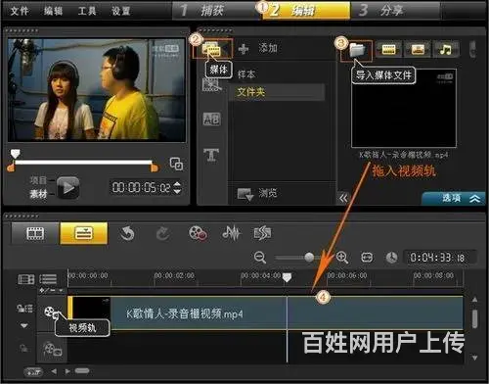
Task: Open the 编辑 menu in menu bar
Action: [54, 11]
